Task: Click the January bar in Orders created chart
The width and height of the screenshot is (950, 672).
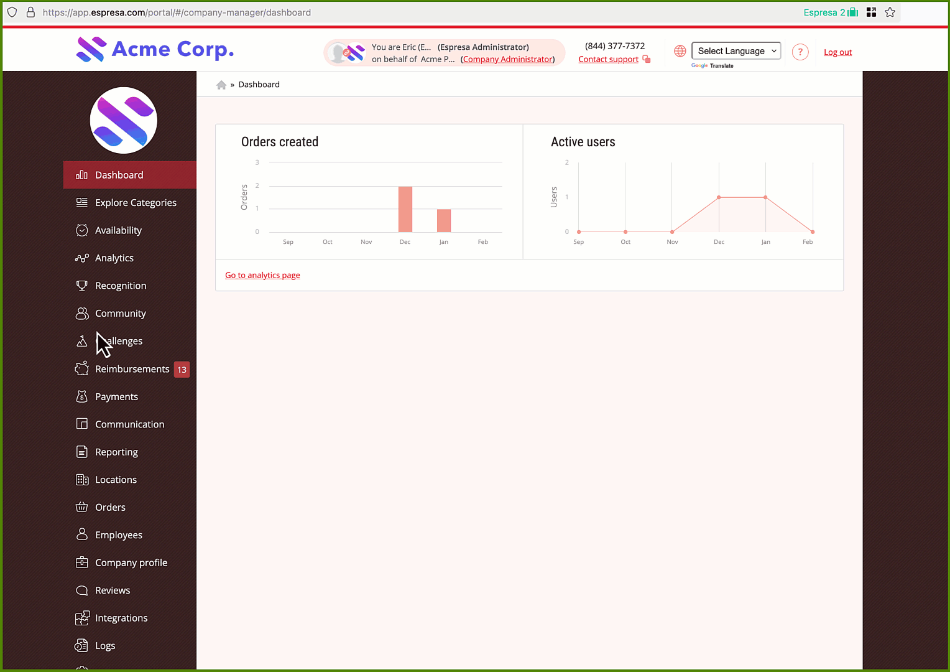Action: click(x=444, y=220)
